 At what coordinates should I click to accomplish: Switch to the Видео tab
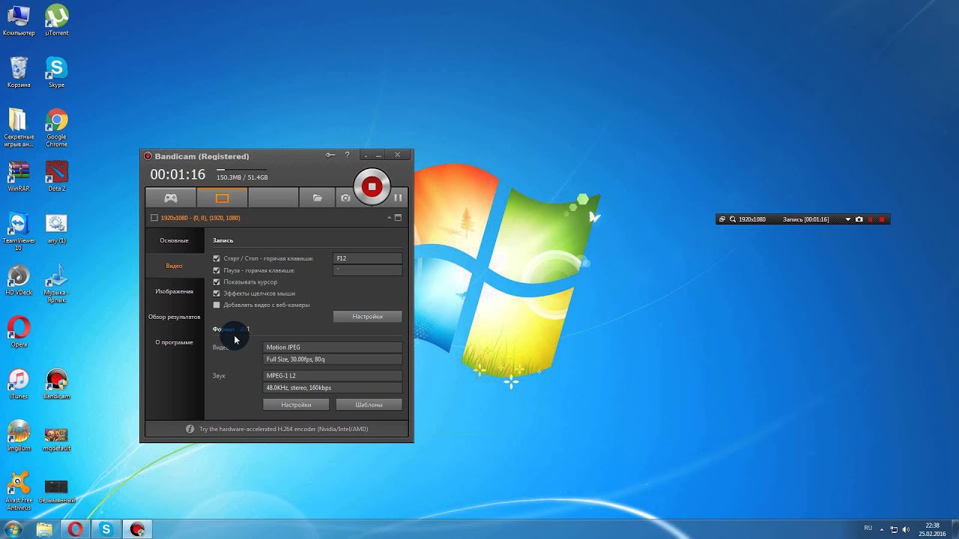pyautogui.click(x=174, y=266)
